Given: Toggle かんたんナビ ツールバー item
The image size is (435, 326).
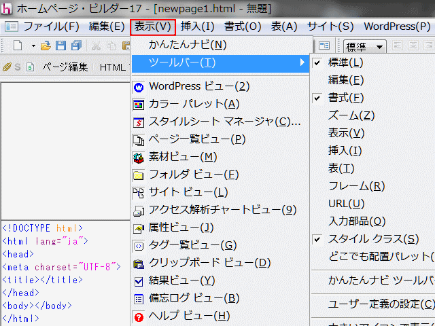Looking at the screenshot, I should (373, 280).
